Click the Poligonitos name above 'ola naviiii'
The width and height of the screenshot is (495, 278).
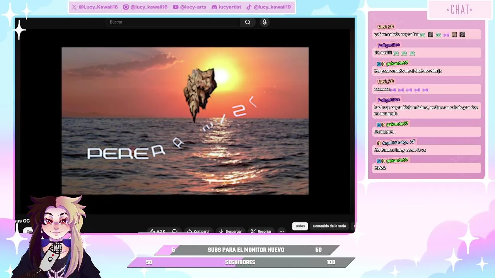tap(389, 45)
